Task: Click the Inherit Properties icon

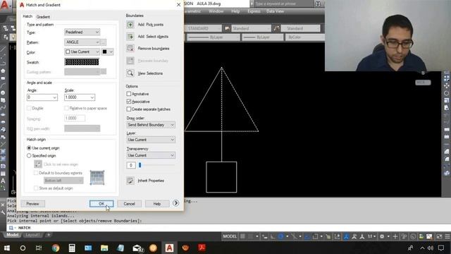Action: pos(130,181)
